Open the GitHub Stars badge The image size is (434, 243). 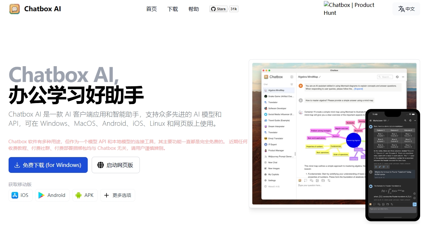point(218,9)
